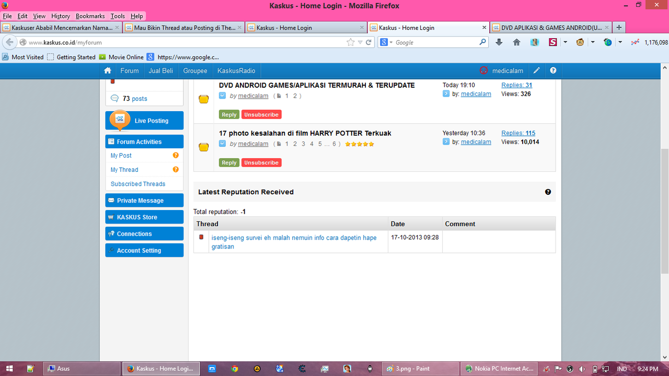
Task: Switch to Kaskuser Ababil Mencemarkan tab
Action: point(61,28)
